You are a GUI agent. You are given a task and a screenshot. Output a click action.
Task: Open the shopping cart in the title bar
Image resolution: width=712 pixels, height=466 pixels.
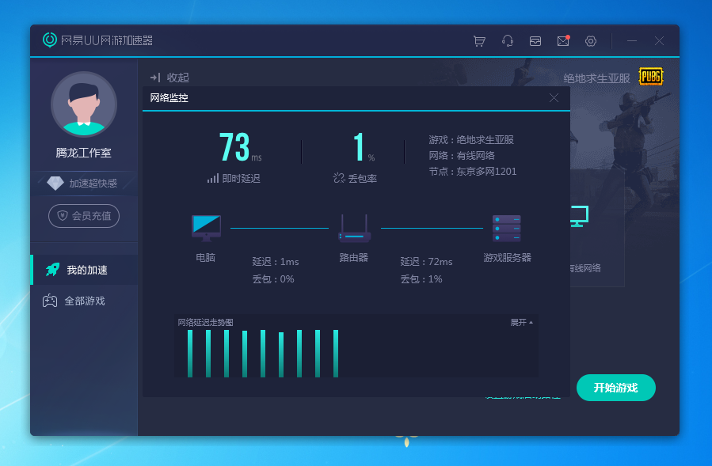[479, 40]
